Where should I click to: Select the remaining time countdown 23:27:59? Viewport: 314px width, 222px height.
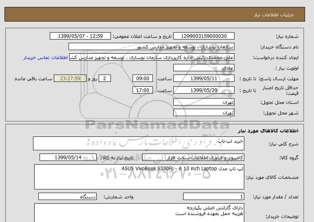click(x=70, y=78)
